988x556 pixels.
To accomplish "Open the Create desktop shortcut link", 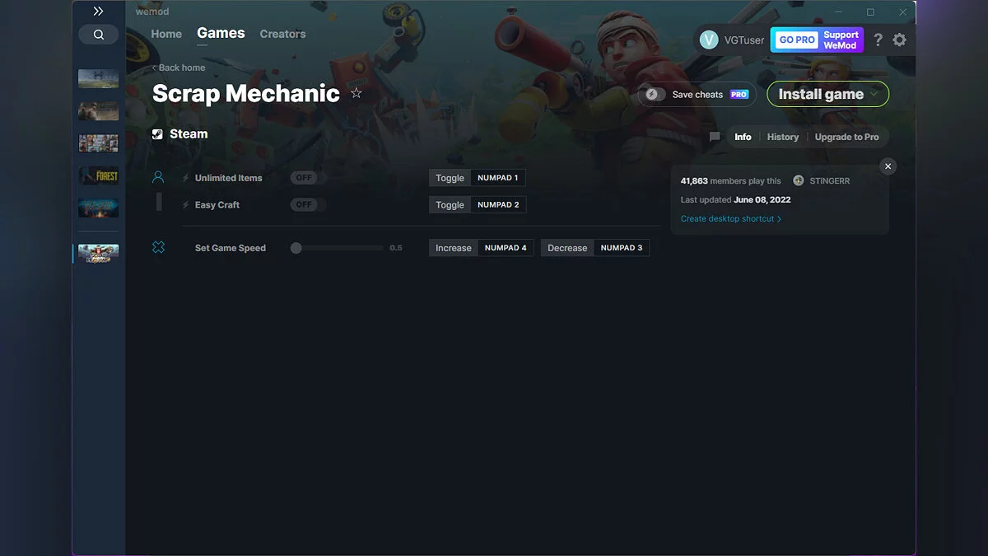I will click(x=728, y=218).
